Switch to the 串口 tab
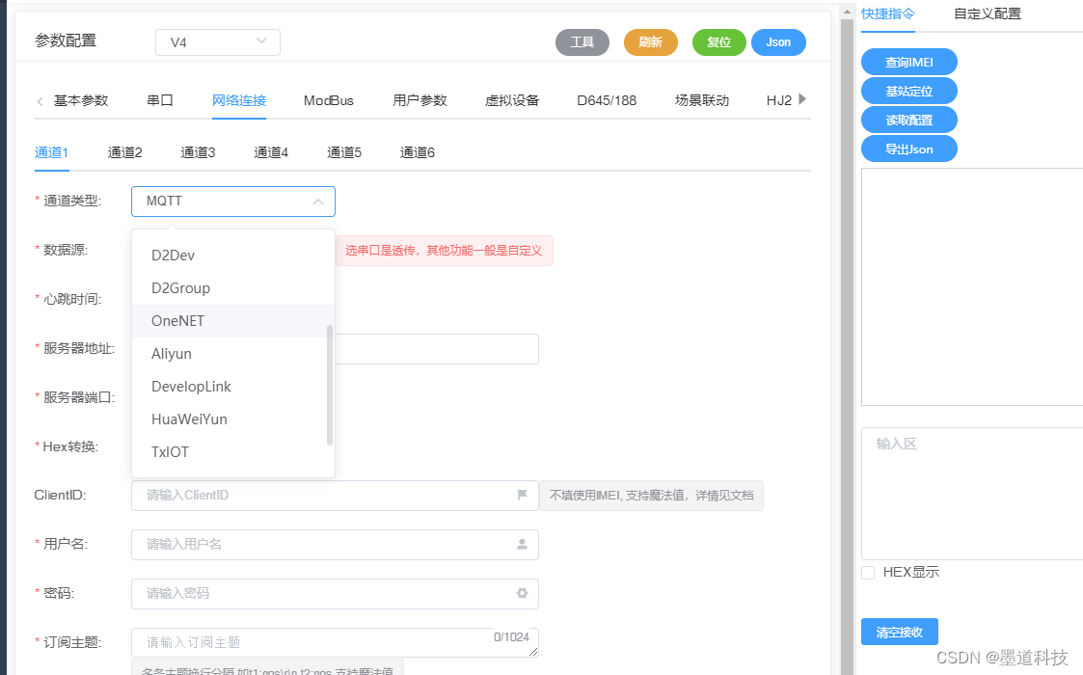Viewport: 1083px width, 675px height. point(160,99)
